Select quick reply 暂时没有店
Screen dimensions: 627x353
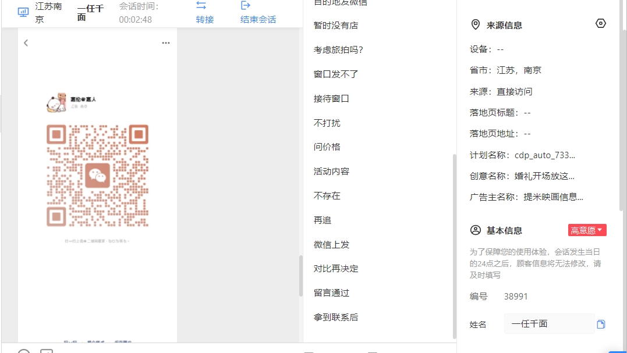336,26
